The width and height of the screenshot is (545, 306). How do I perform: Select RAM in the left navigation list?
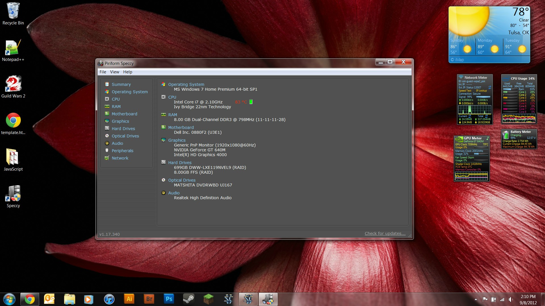(x=116, y=107)
